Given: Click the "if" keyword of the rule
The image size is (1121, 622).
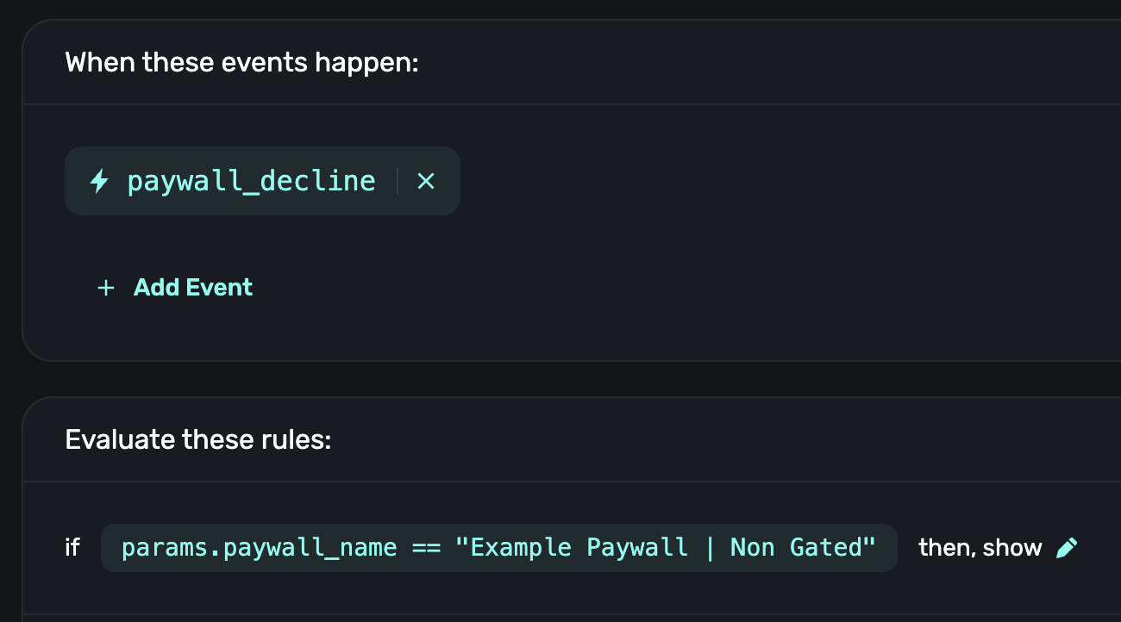Looking at the screenshot, I should [72, 548].
